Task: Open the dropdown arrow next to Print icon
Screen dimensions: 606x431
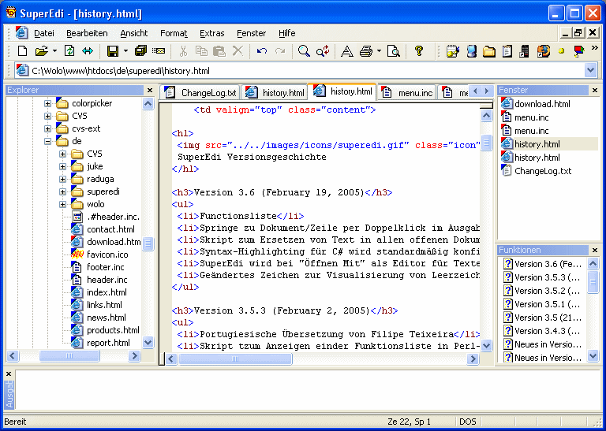Action: (x=379, y=51)
